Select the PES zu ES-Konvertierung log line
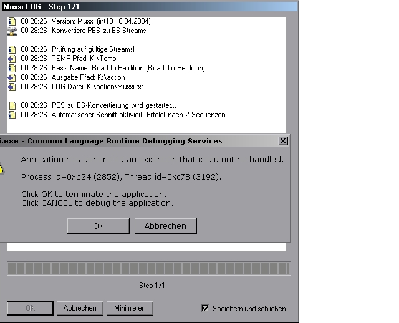This screenshot has height=323, width=399. (99, 105)
